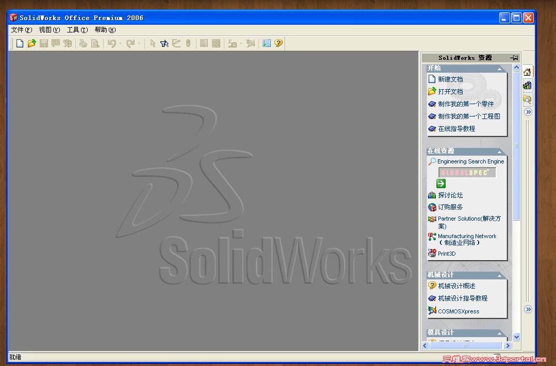
Task: Click the horizontal scrollbar right arrow
Action: pos(508,345)
